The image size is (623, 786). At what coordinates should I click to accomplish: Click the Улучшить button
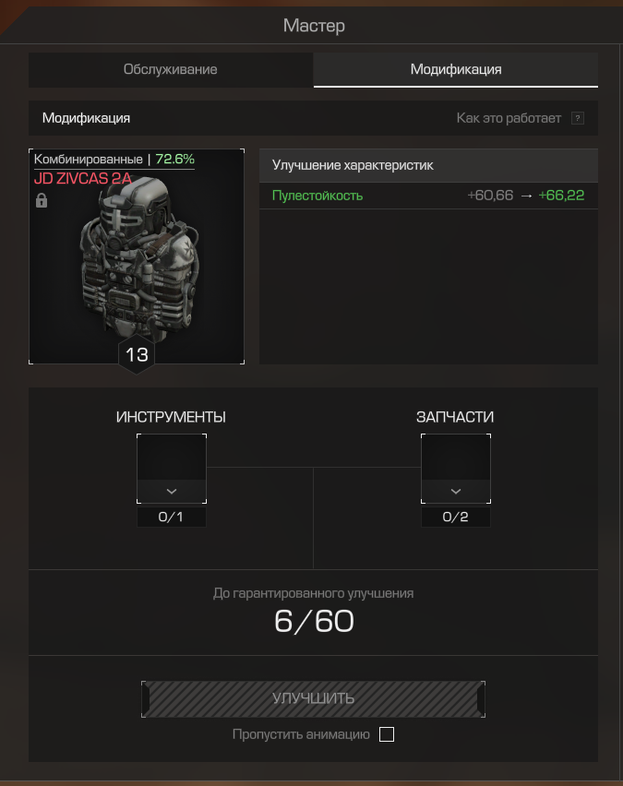[313, 698]
